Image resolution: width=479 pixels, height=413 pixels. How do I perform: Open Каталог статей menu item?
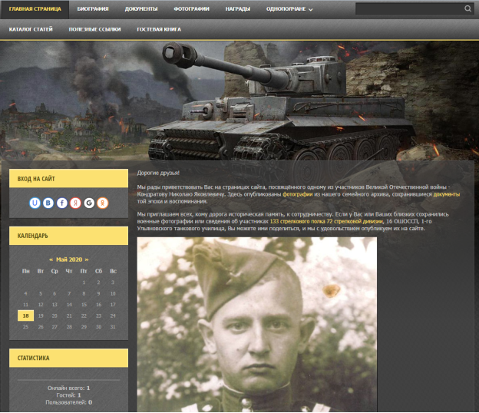click(x=31, y=29)
